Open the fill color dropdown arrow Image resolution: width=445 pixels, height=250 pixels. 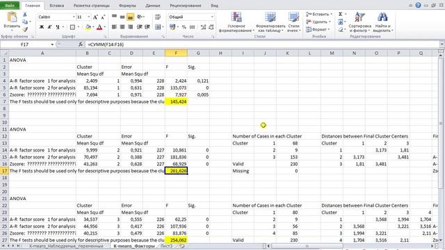click(92, 27)
